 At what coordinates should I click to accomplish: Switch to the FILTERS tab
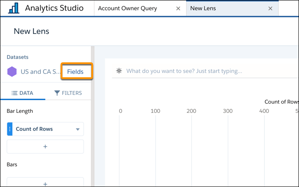click(x=68, y=93)
